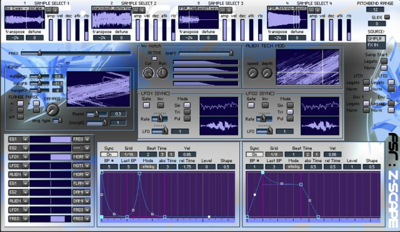400x232 pixels.
Task: Click the plus button for Sample Select 4
Action: (x=318, y=10)
